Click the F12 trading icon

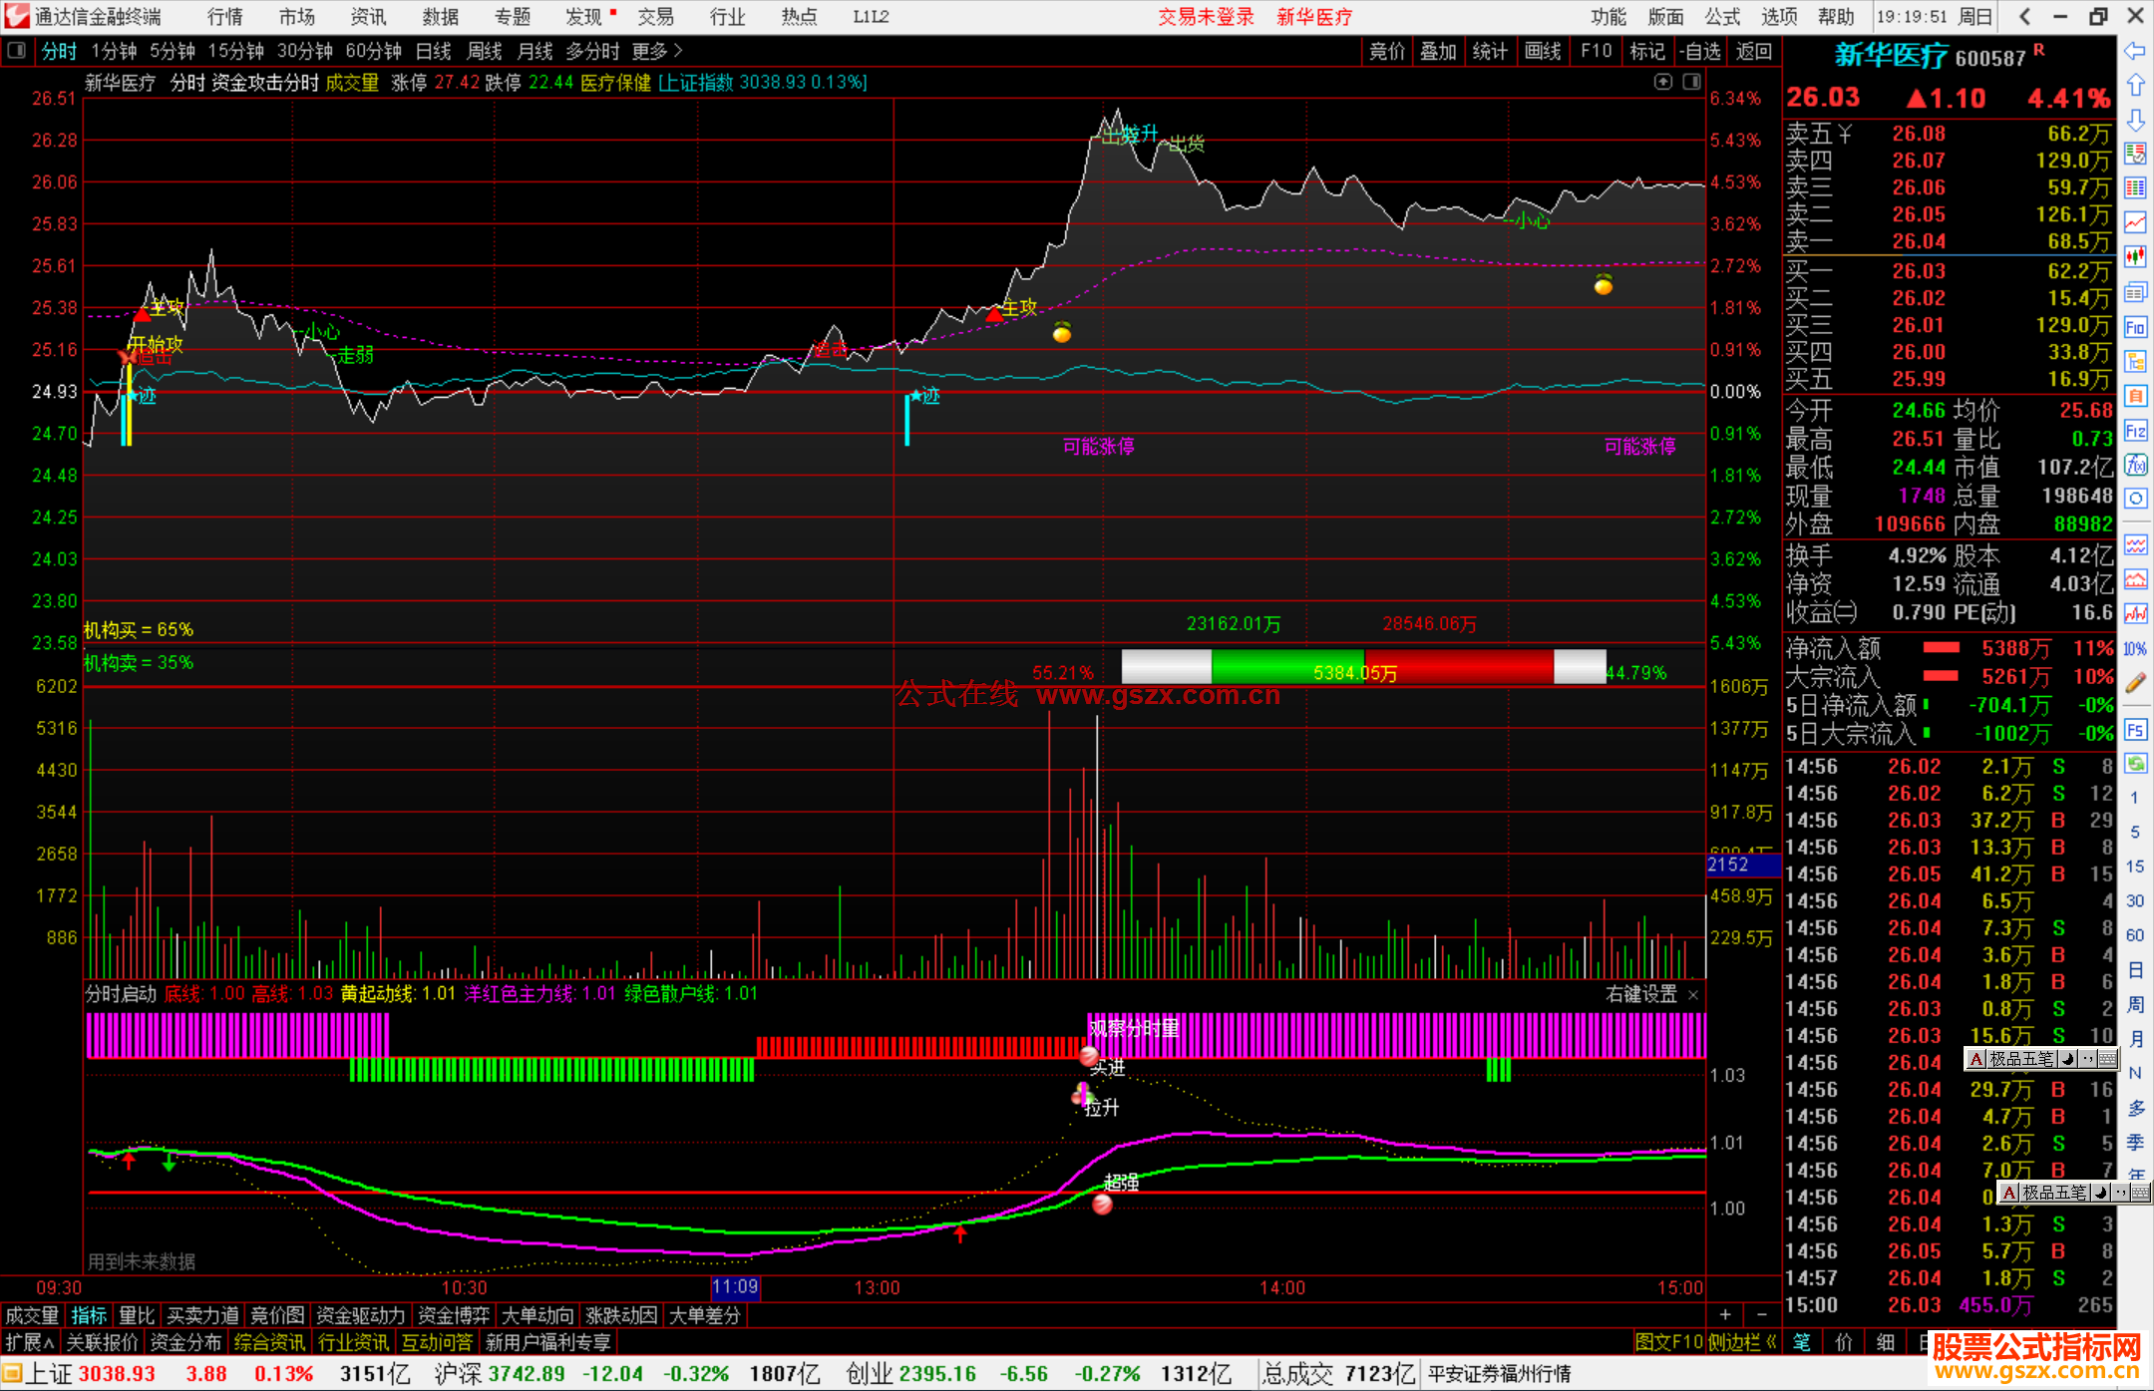(2135, 431)
